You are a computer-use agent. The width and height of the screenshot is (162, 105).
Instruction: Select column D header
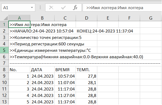[x=86, y=18]
